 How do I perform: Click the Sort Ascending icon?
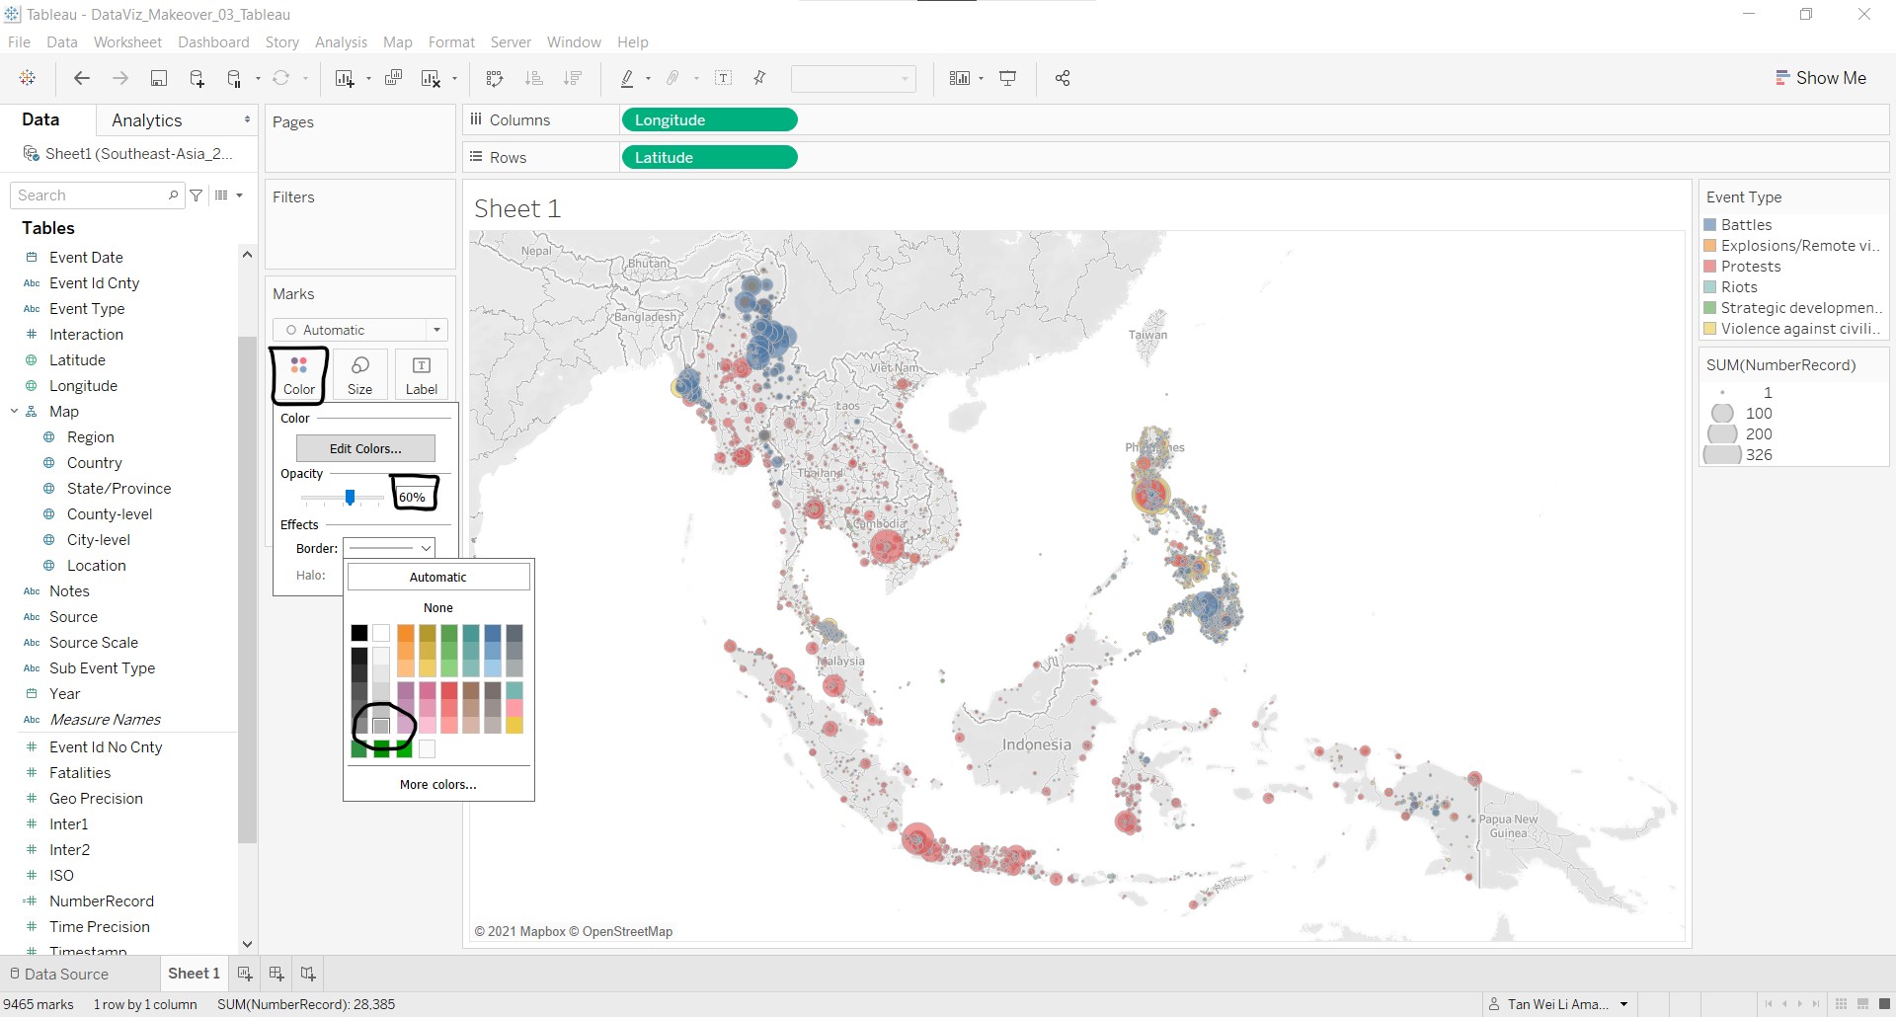pyautogui.click(x=534, y=79)
